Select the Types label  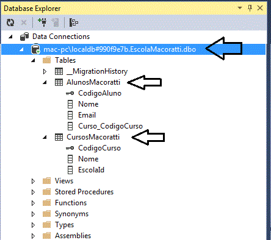pyautogui.click(x=65, y=225)
